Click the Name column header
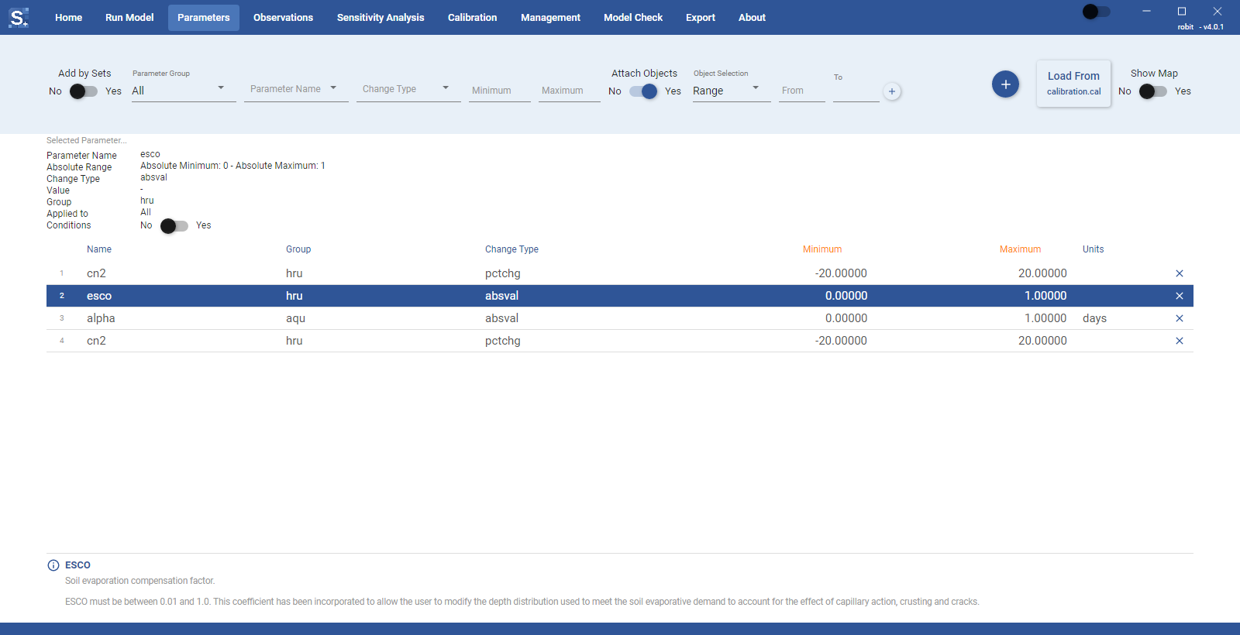 pos(99,249)
